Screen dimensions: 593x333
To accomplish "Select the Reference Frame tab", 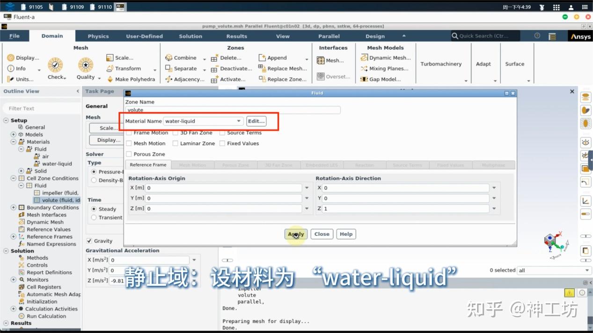I will [148, 165].
